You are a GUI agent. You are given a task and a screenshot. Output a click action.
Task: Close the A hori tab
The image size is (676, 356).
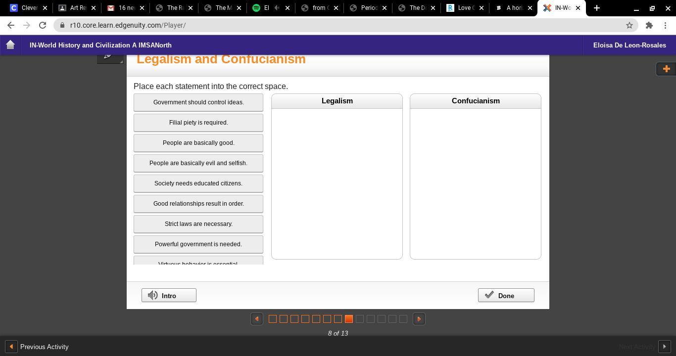[x=530, y=8]
